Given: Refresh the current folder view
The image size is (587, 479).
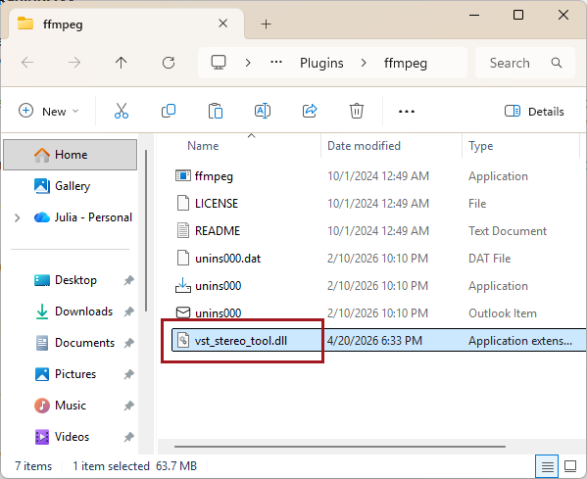Looking at the screenshot, I should pyautogui.click(x=169, y=63).
